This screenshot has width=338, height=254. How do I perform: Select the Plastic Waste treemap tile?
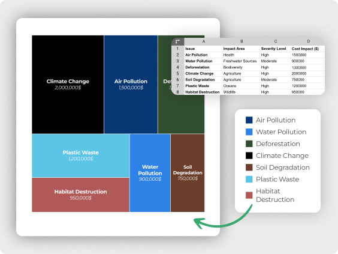(81, 156)
